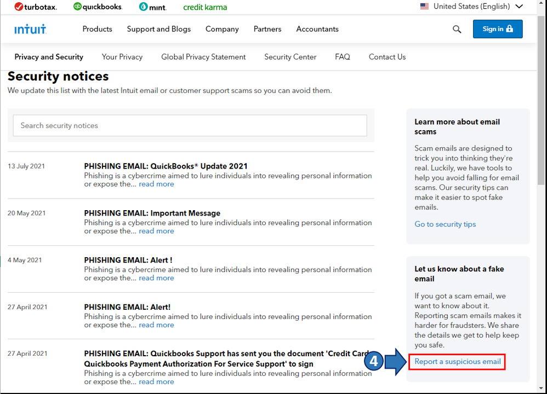
Task: Click the '13 July 2021' date
Action: coord(26,166)
